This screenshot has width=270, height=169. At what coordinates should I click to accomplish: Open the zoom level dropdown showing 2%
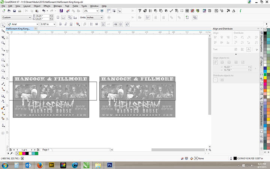(x=91, y=11)
